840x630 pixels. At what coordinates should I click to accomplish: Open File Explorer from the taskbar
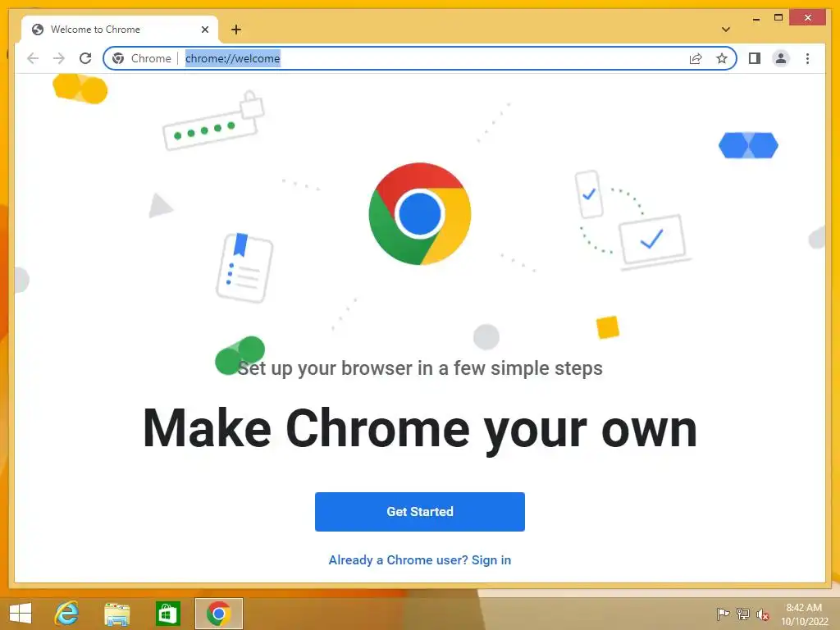[116, 614]
